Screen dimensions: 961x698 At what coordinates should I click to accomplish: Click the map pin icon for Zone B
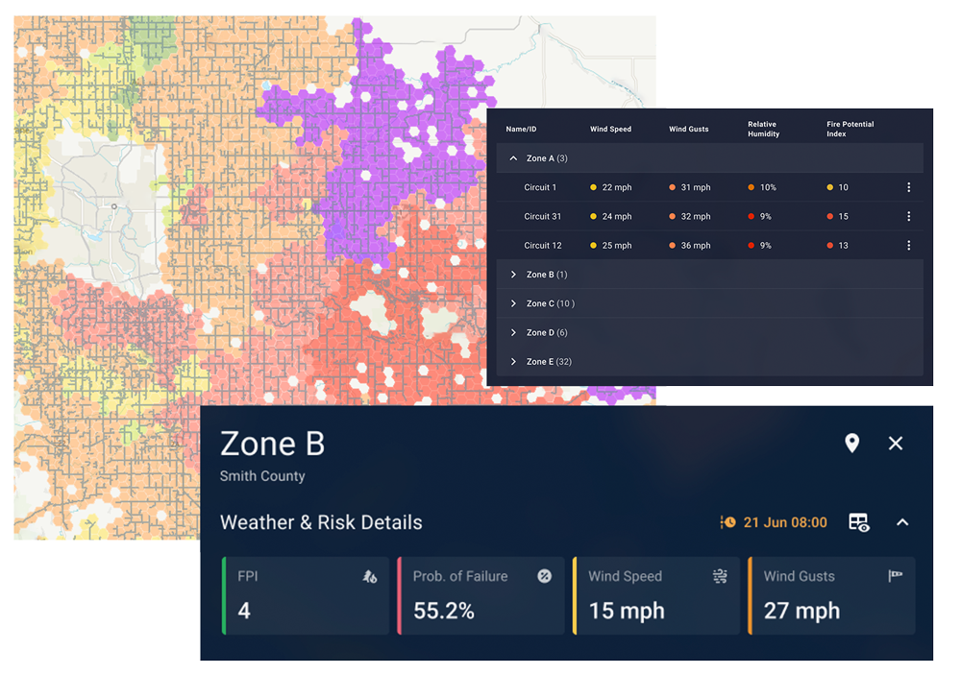pos(851,443)
